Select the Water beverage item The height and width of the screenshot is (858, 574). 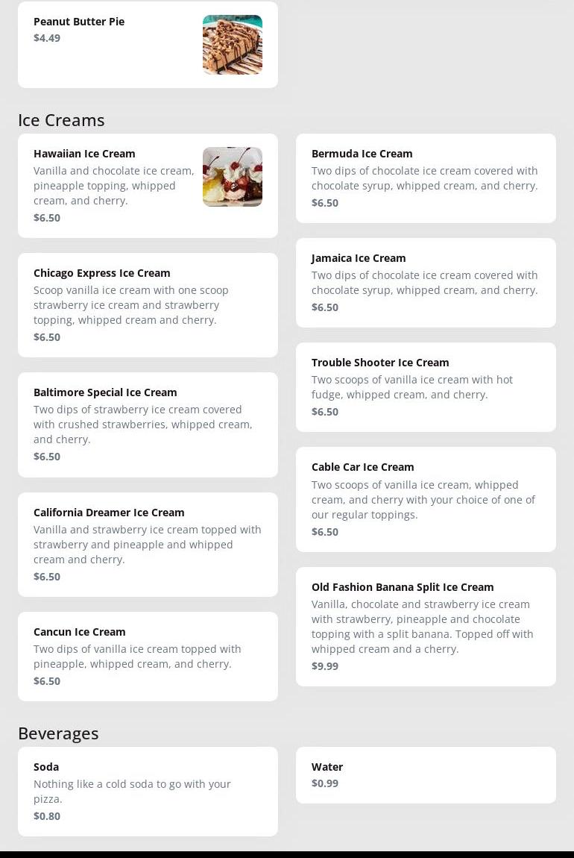click(x=425, y=774)
